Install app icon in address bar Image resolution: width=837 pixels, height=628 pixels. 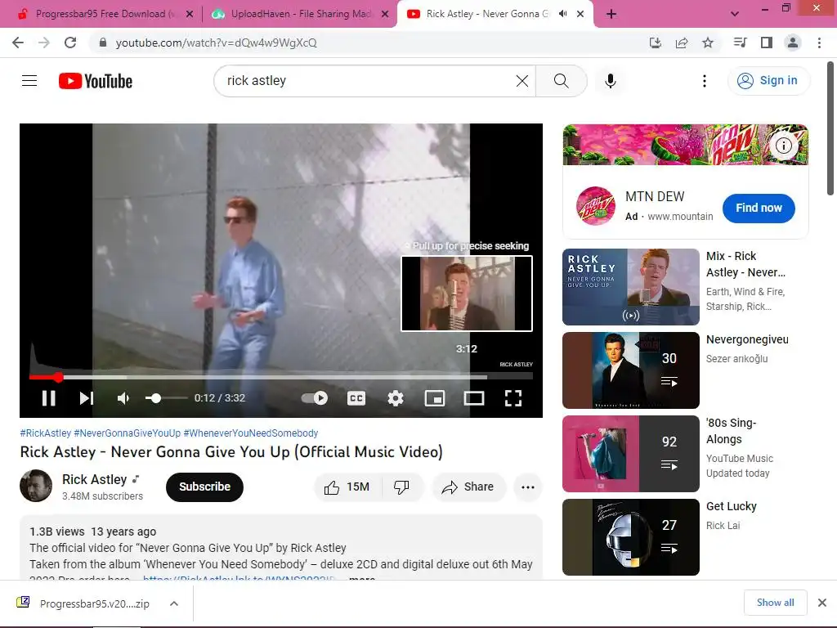655,43
